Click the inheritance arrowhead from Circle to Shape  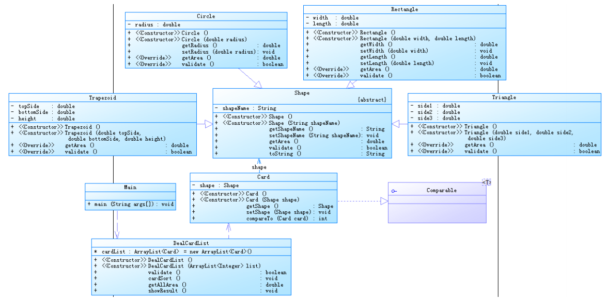click(257, 85)
